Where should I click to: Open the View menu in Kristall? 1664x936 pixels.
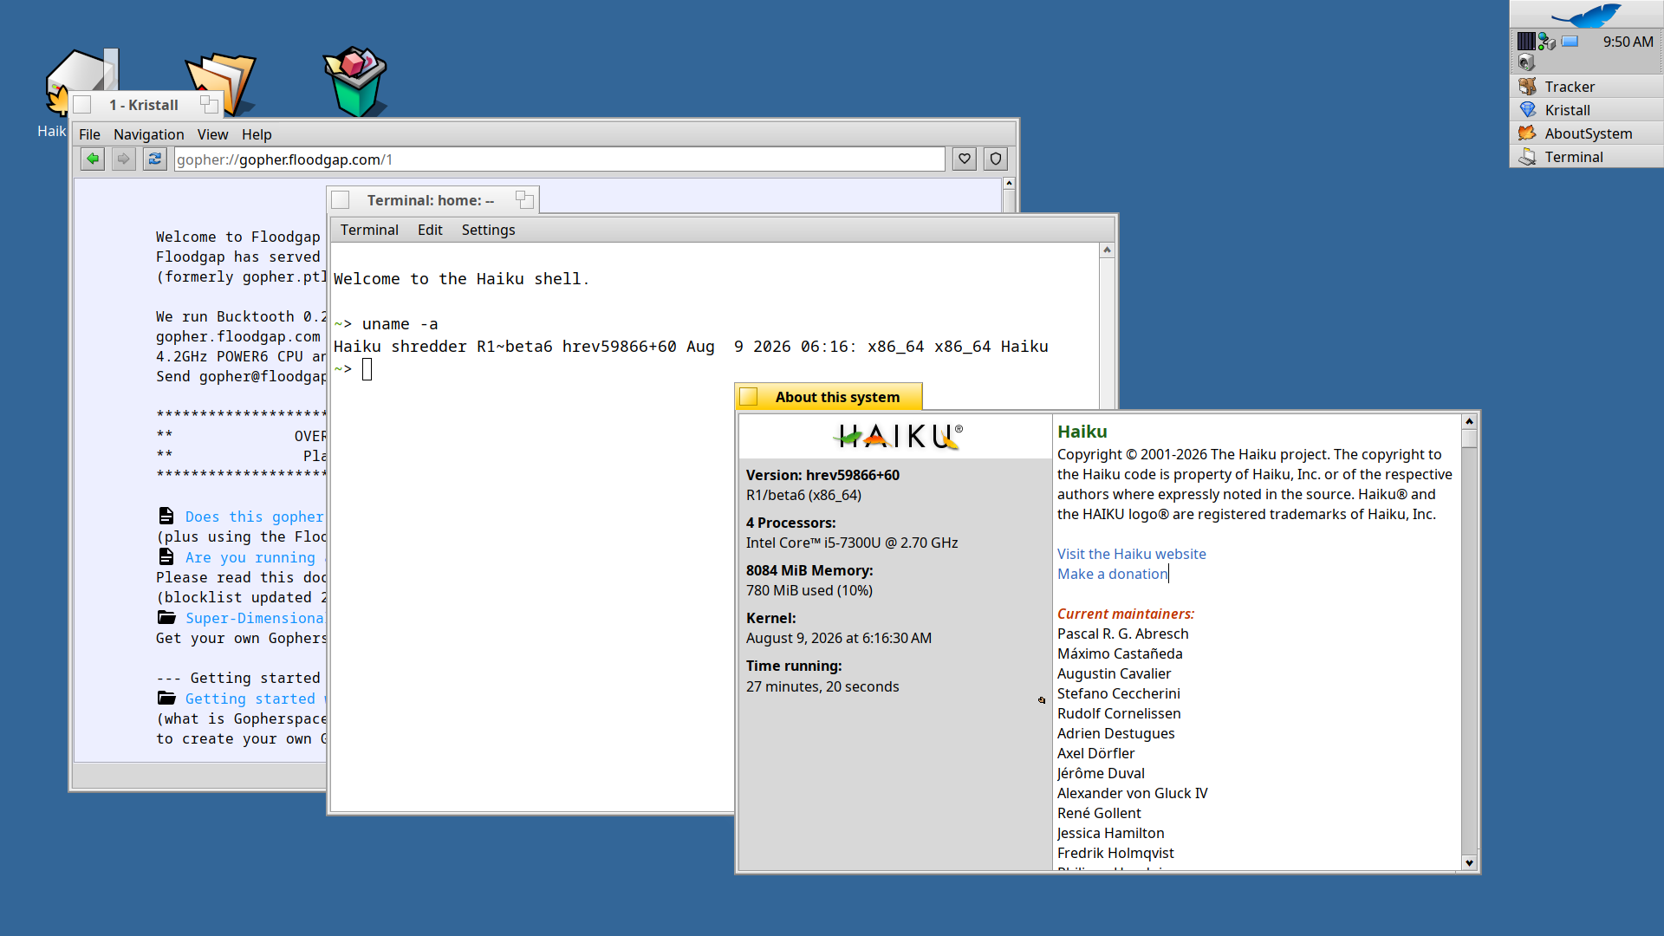(x=212, y=134)
